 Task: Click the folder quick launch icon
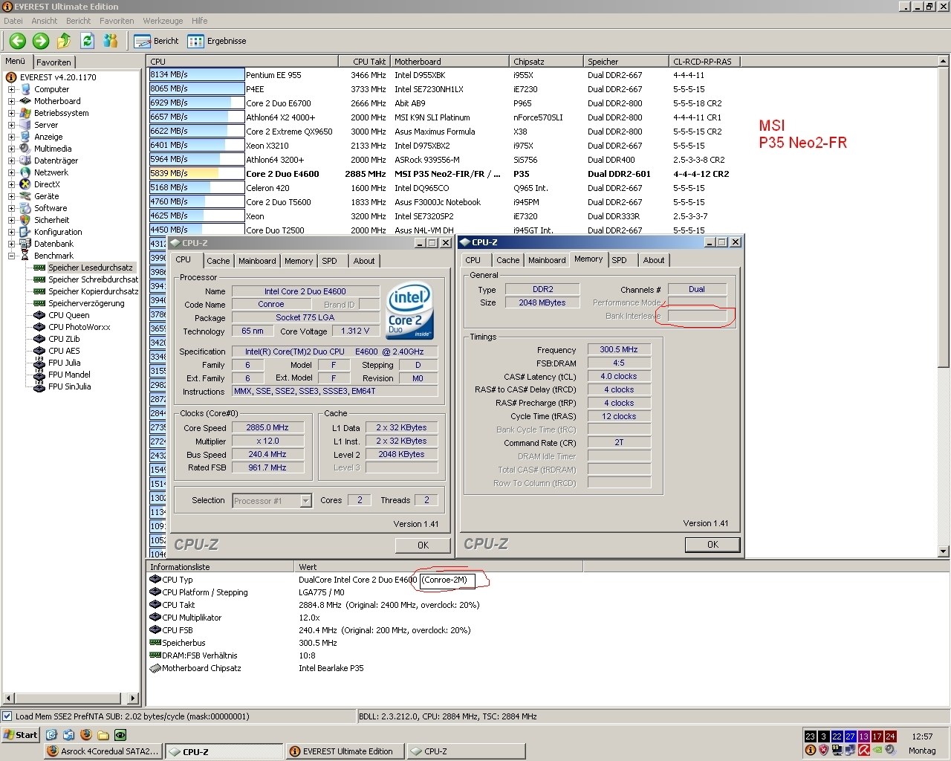pos(103,735)
